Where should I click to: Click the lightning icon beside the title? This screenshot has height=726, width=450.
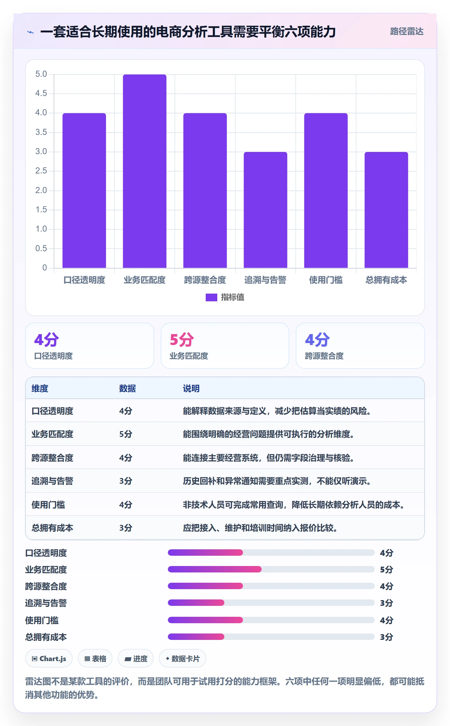tap(31, 32)
